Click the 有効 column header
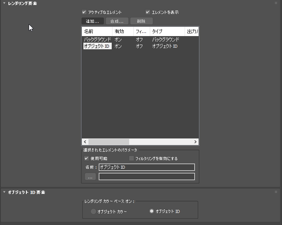 coord(123,31)
